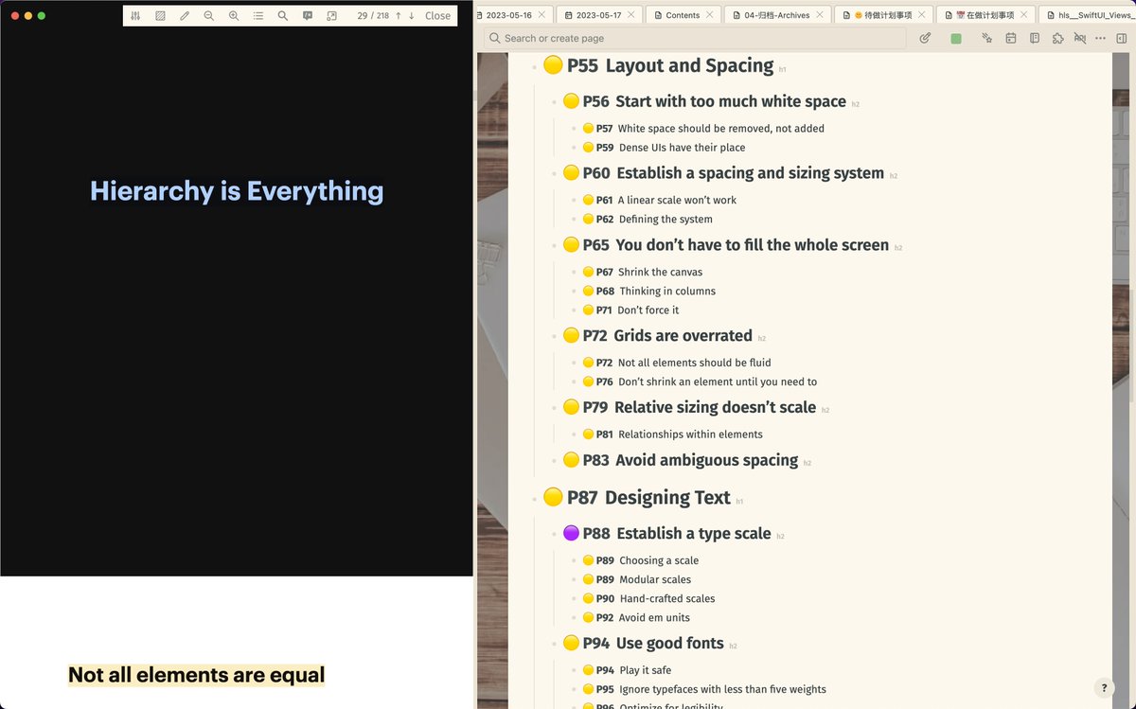Switch to the hls__SwiftUI_Views tab

pos(1089,15)
